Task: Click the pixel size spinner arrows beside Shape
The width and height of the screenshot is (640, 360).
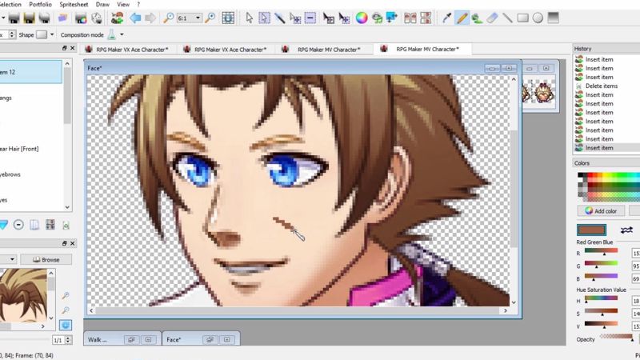Action: [12, 34]
